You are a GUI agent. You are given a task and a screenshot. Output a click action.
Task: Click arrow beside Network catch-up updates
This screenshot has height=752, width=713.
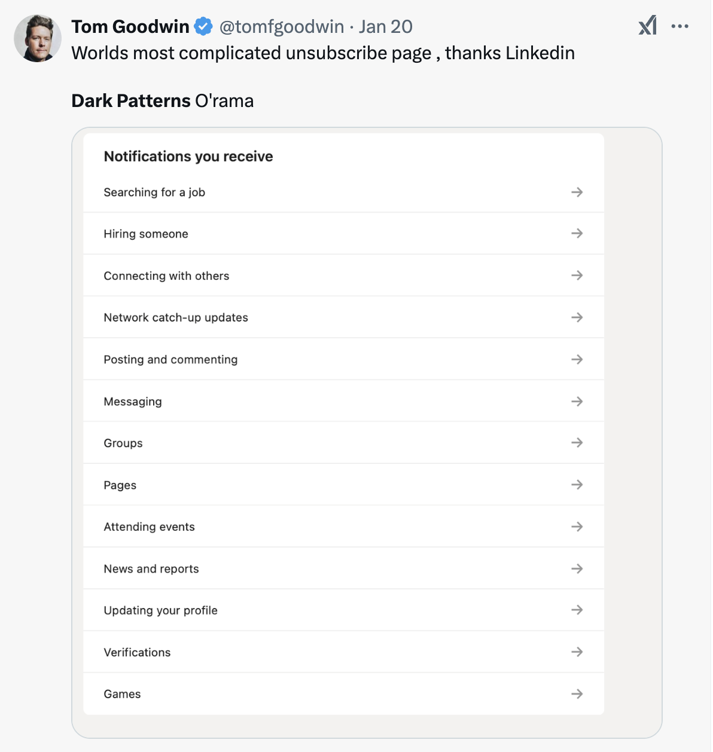(577, 317)
